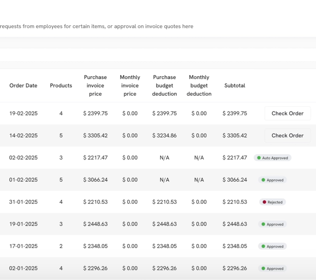Click the Monthly invoice price column header
The image size is (316, 280).
click(x=130, y=86)
